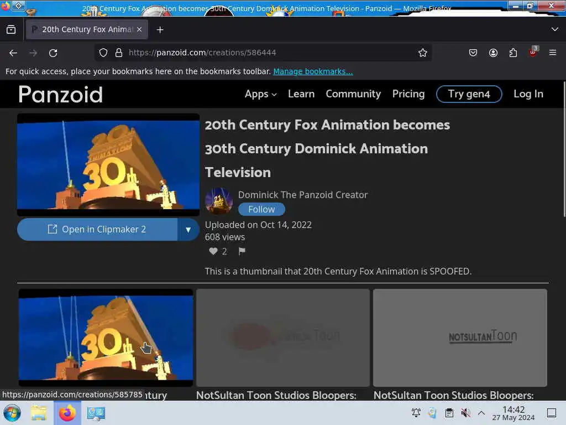Open the related 30th Century thumbnail below
Viewport: 566px width, 425px height.
[106, 338]
